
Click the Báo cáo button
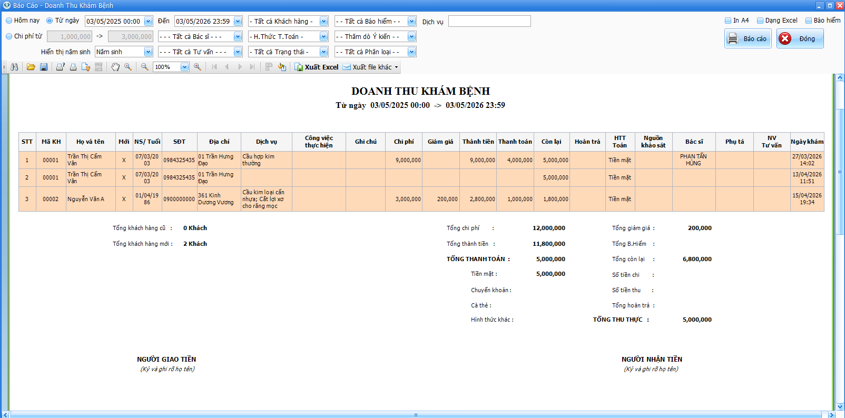click(748, 38)
